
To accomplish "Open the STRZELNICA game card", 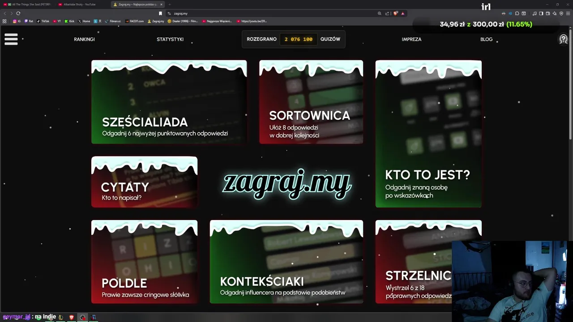I will tap(428, 262).
